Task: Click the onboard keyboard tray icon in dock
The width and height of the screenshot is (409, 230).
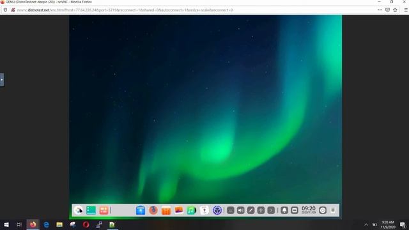Action: [x=231, y=210]
